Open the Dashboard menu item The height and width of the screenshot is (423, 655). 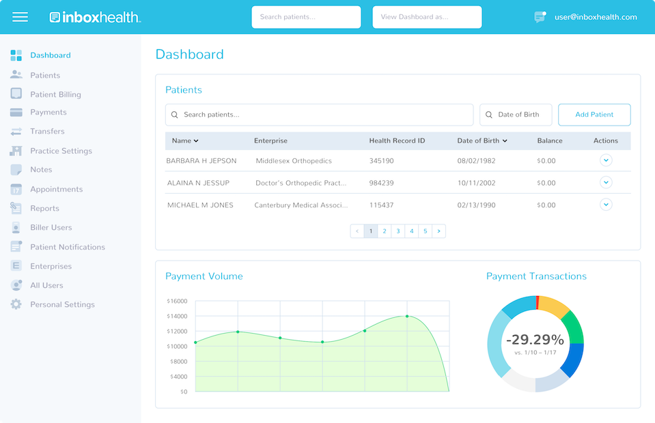pos(51,55)
